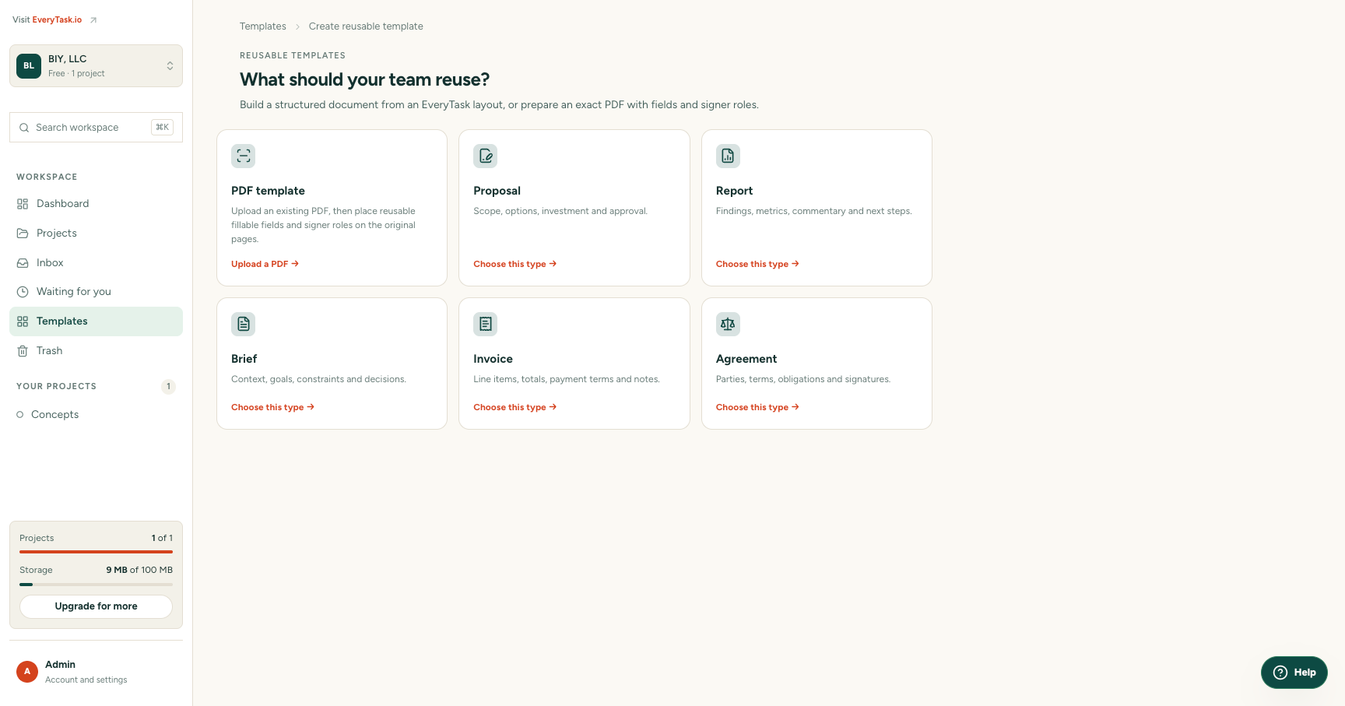Screen dimensions: 1345x706
Task: Open Admin account and settings
Action: (x=96, y=672)
